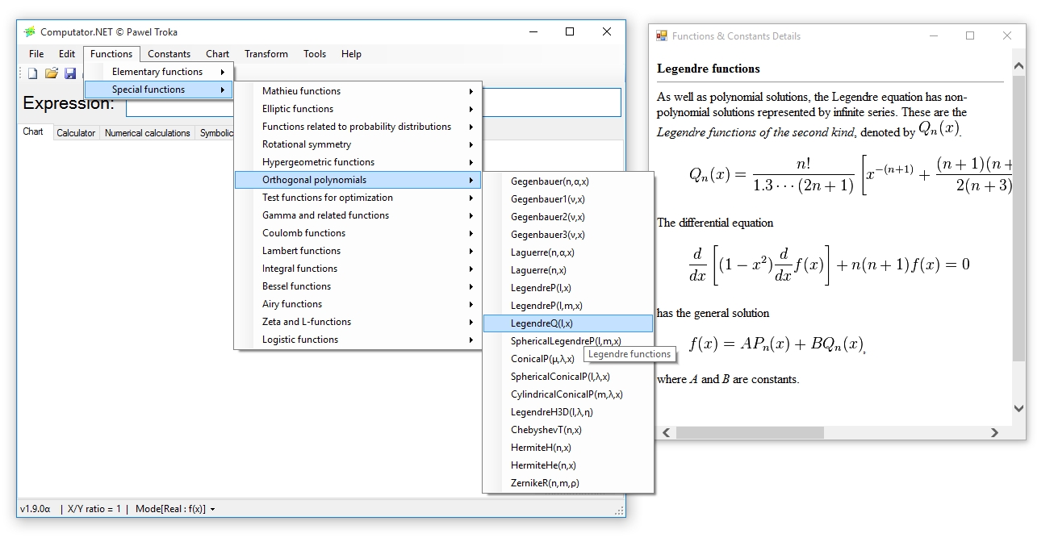
Task: Expand Test functions for optimization submenu
Action: [358, 198]
